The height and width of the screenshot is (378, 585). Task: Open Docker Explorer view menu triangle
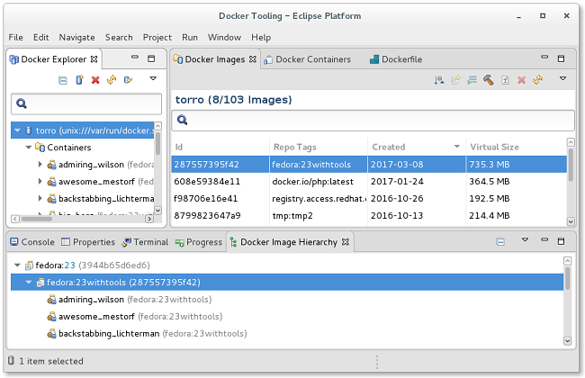(153, 78)
